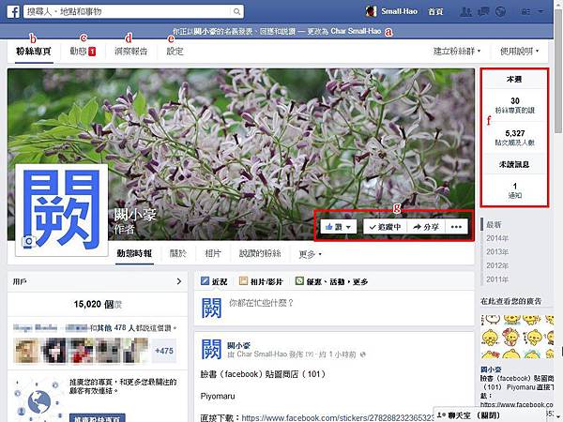Toggle the Following (追蹤中) button

pyautogui.click(x=385, y=227)
